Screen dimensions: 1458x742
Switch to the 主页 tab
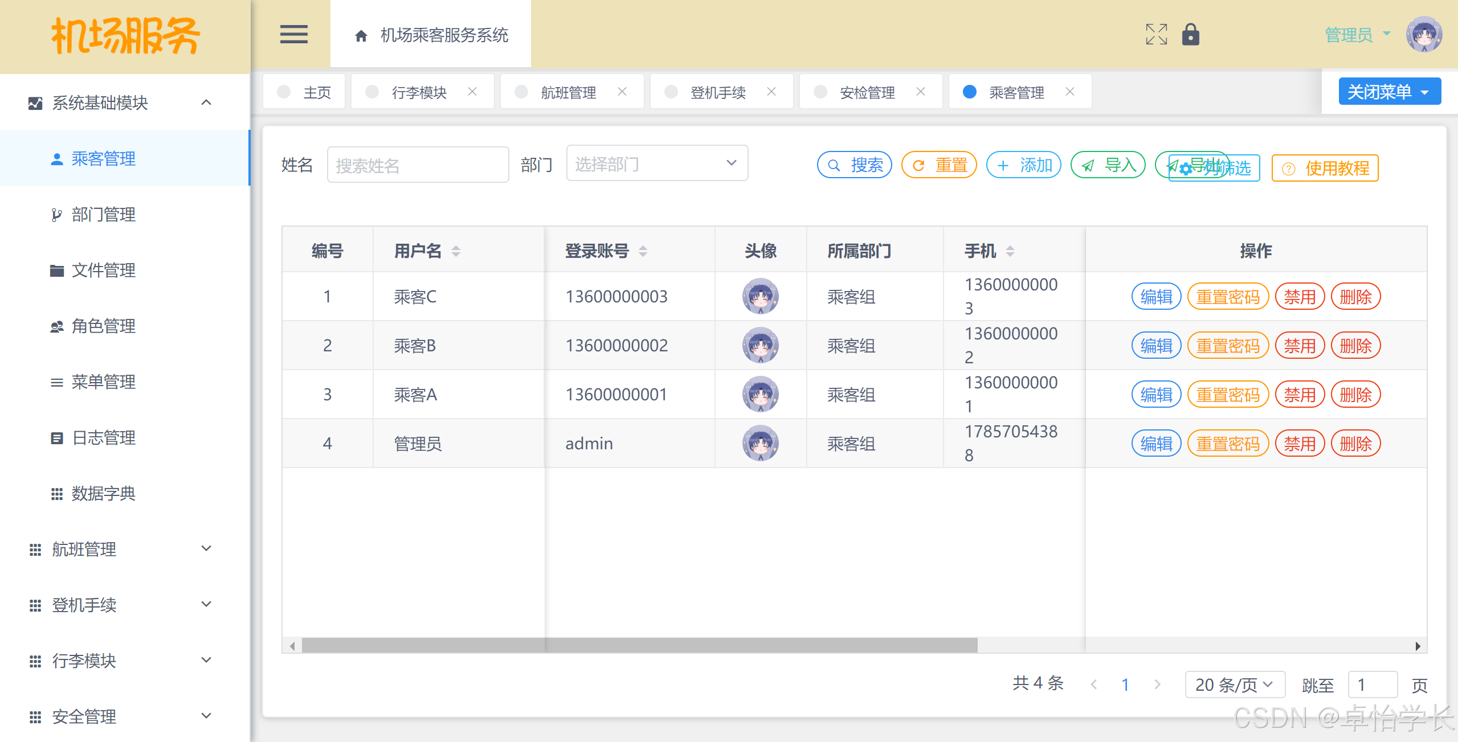(304, 92)
